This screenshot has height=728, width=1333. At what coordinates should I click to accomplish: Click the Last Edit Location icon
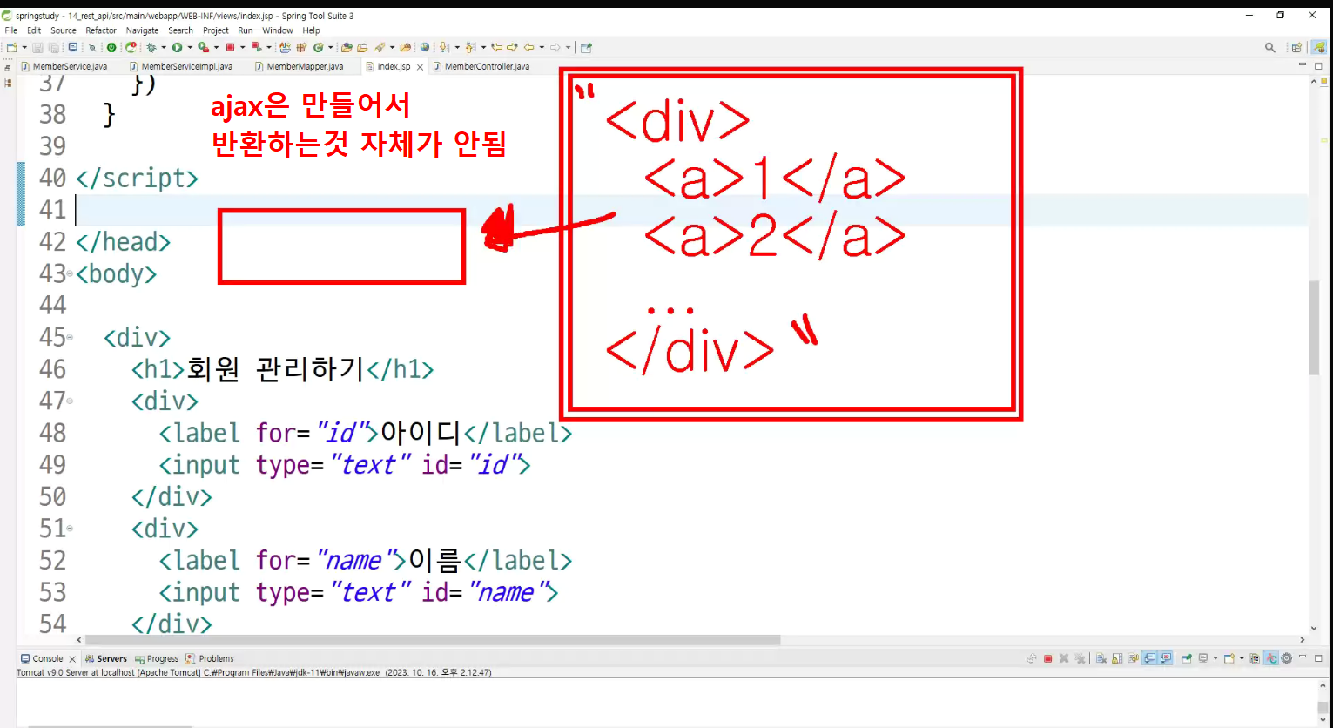[x=496, y=48]
